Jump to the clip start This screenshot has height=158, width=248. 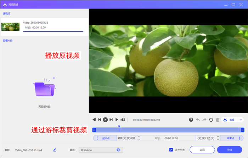[100, 120]
